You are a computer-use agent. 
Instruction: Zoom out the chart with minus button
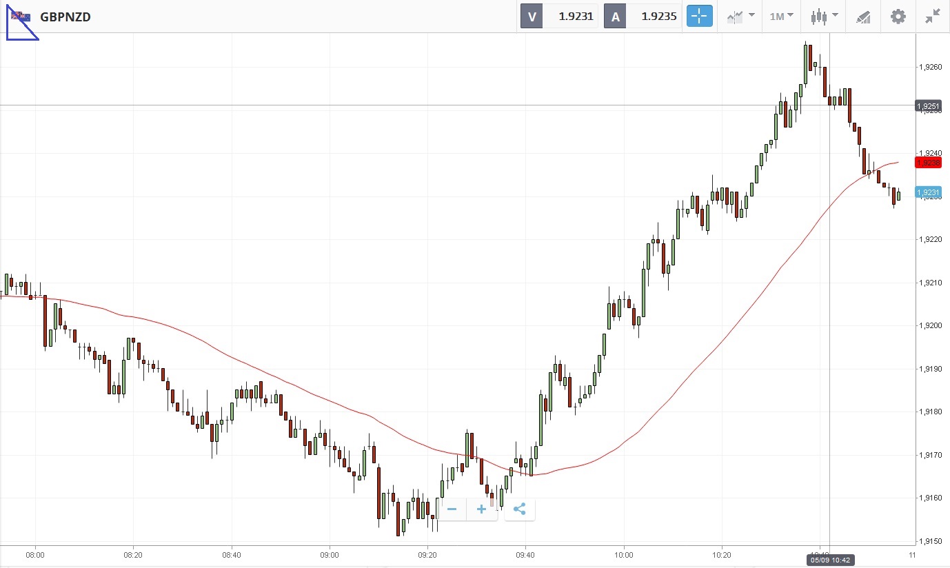click(x=452, y=509)
